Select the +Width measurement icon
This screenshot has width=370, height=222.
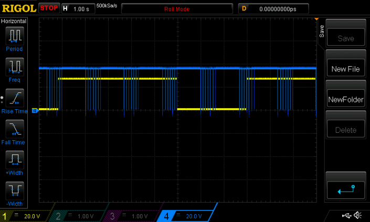click(x=15, y=160)
